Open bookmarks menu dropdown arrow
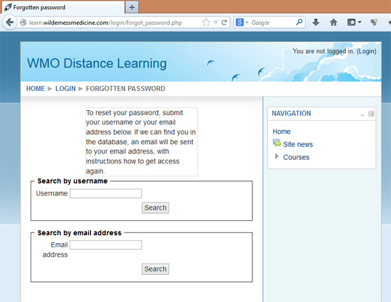Viewport: 391px width, 302px height. tap(360, 23)
